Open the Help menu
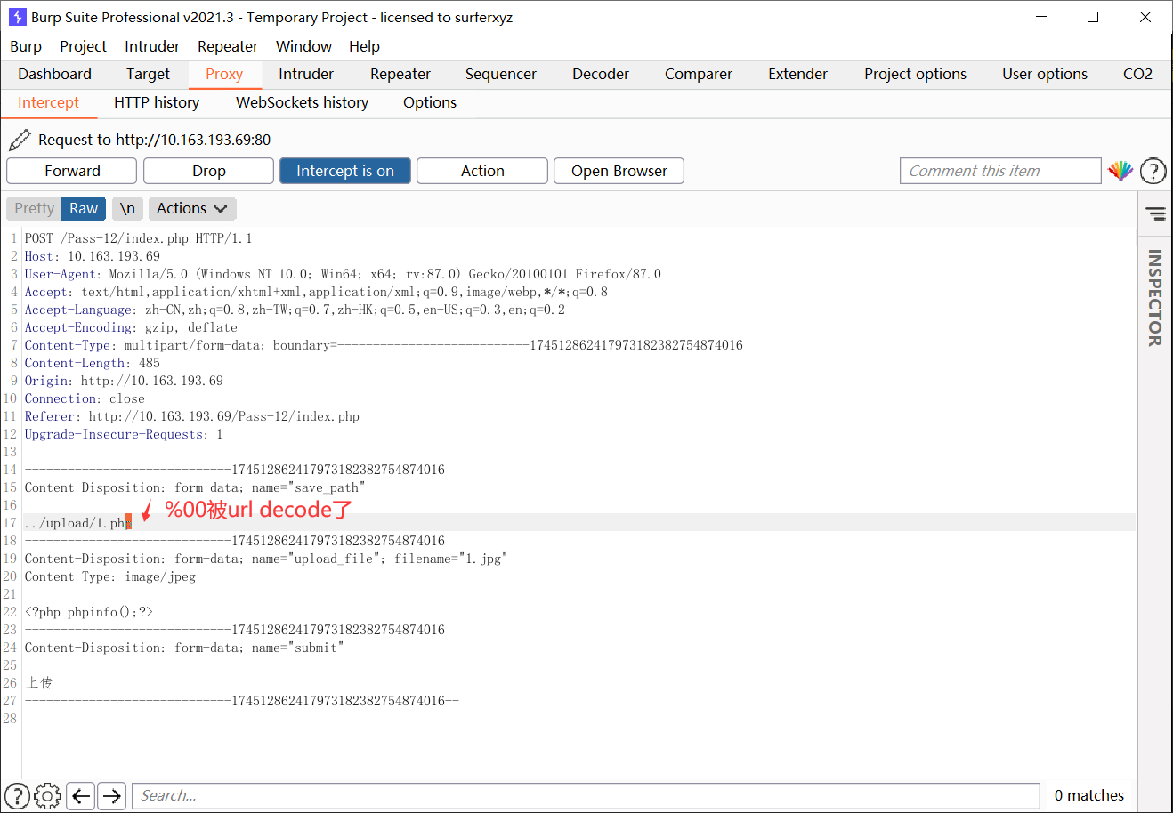 tap(364, 46)
